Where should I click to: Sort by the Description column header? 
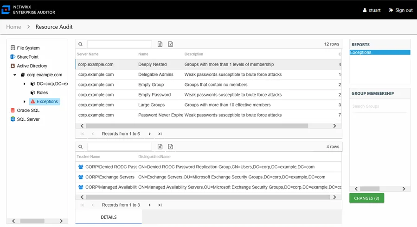[x=193, y=54]
